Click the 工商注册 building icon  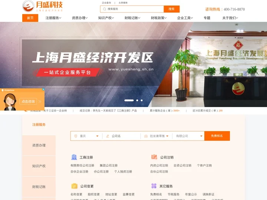tap(74, 157)
